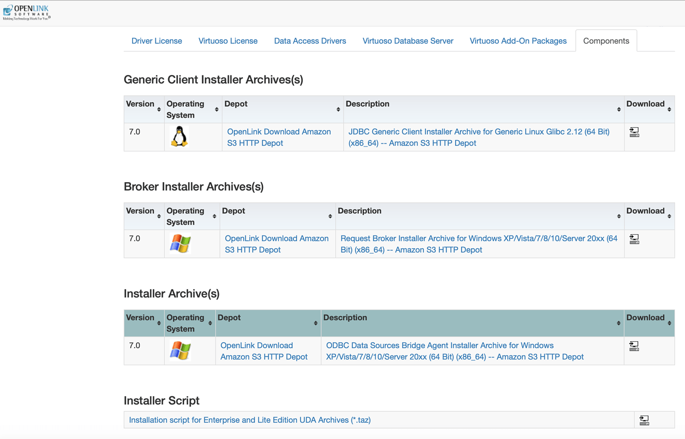Click the Generic Client Installer Archives(s) heading
685x439 pixels.
click(x=213, y=79)
